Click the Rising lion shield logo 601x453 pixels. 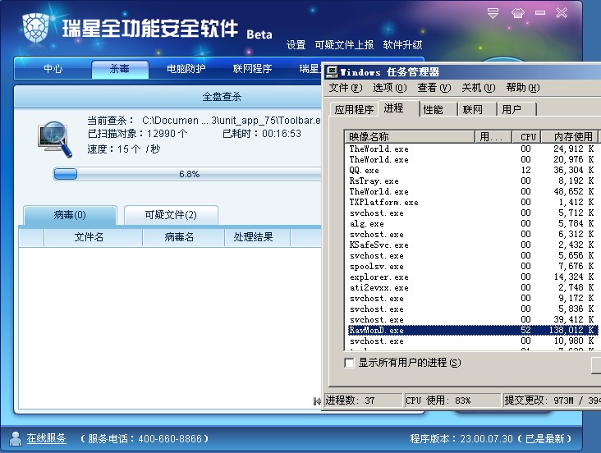(35, 29)
